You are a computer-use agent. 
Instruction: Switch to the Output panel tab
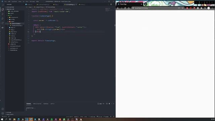click(x=52, y=104)
